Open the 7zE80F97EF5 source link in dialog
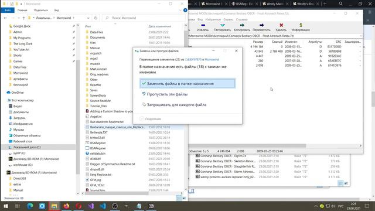Image resolution: width=375 pixels, height=211 pixels. (x=193, y=60)
